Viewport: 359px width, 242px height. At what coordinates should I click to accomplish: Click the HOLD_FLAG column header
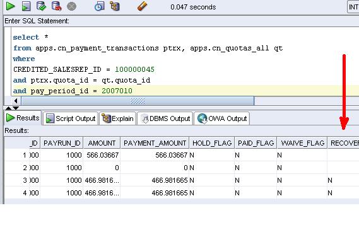pos(212,143)
